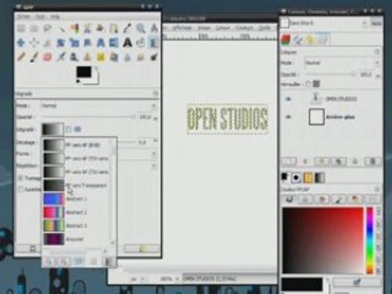Open Calque menu in image window

point(223,28)
